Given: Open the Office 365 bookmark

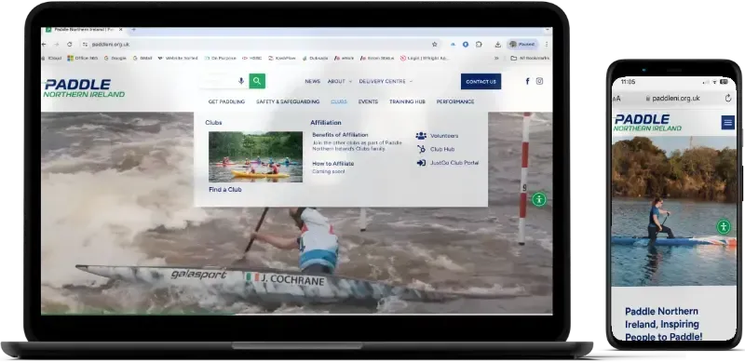Looking at the screenshot, I should click(x=83, y=58).
